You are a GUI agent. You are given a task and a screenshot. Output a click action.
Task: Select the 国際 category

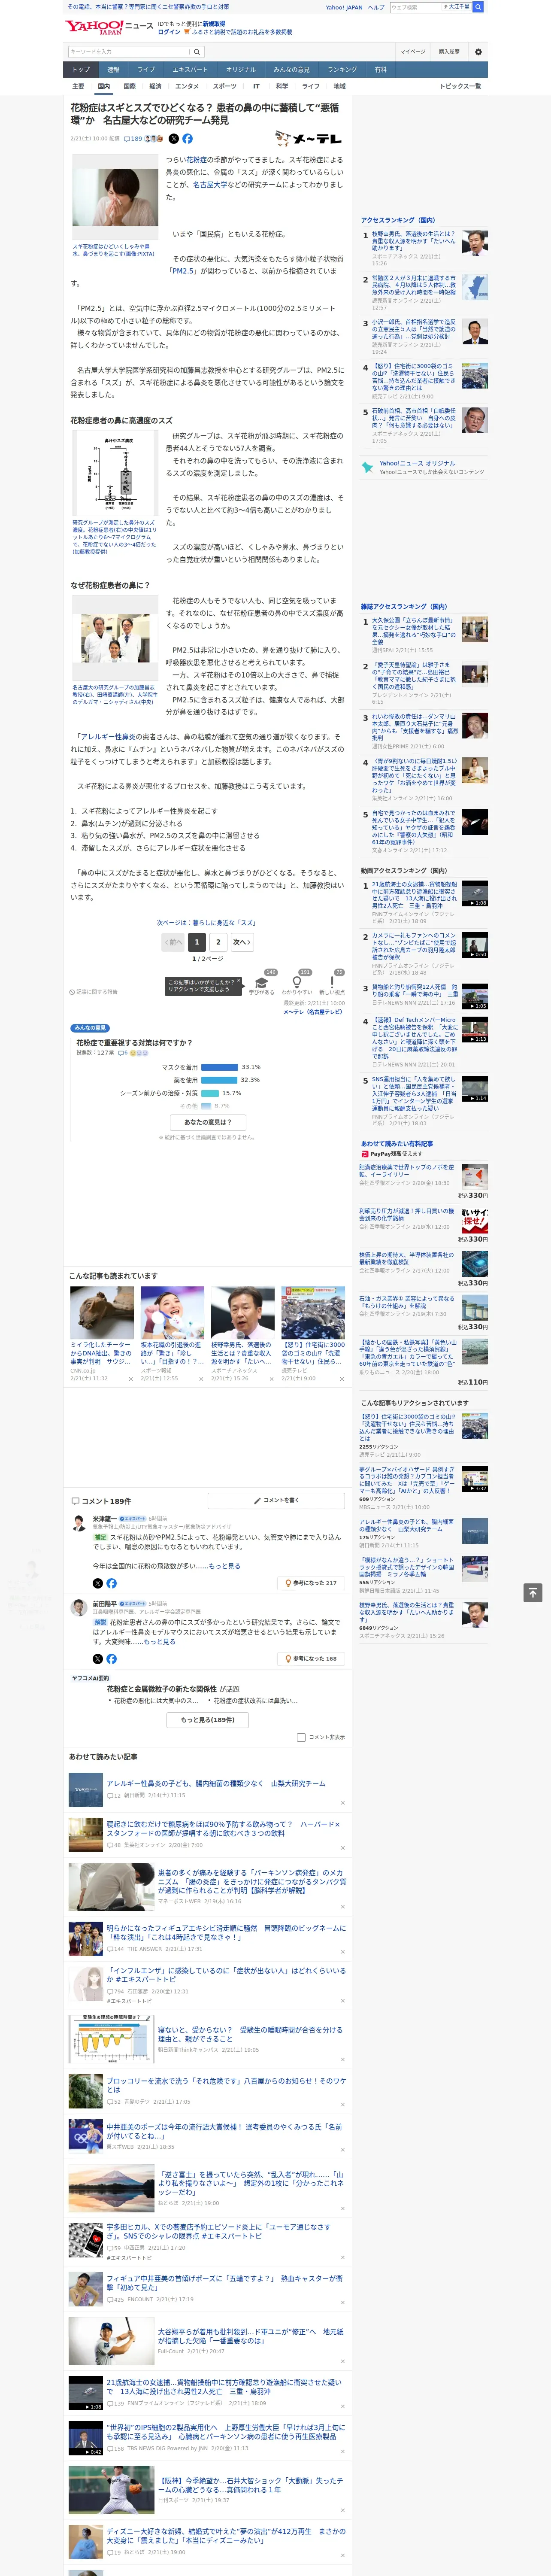(129, 86)
